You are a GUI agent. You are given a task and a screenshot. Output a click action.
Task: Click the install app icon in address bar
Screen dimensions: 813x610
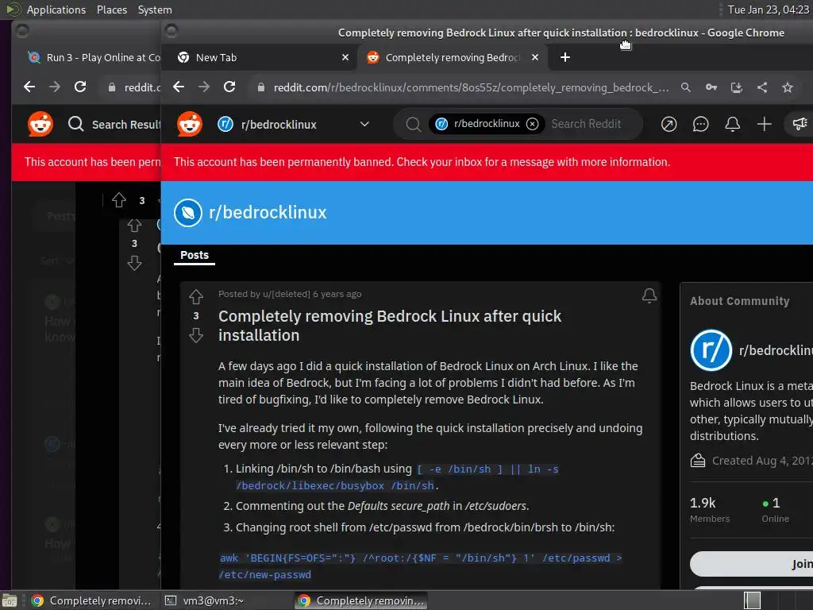(736, 87)
